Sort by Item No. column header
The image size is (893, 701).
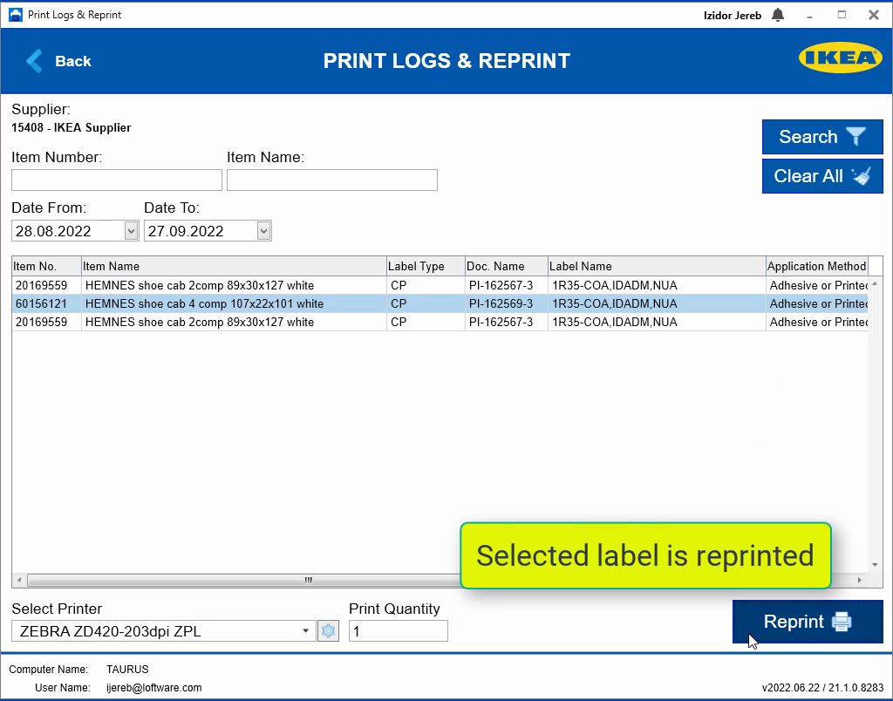[x=47, y=266]
